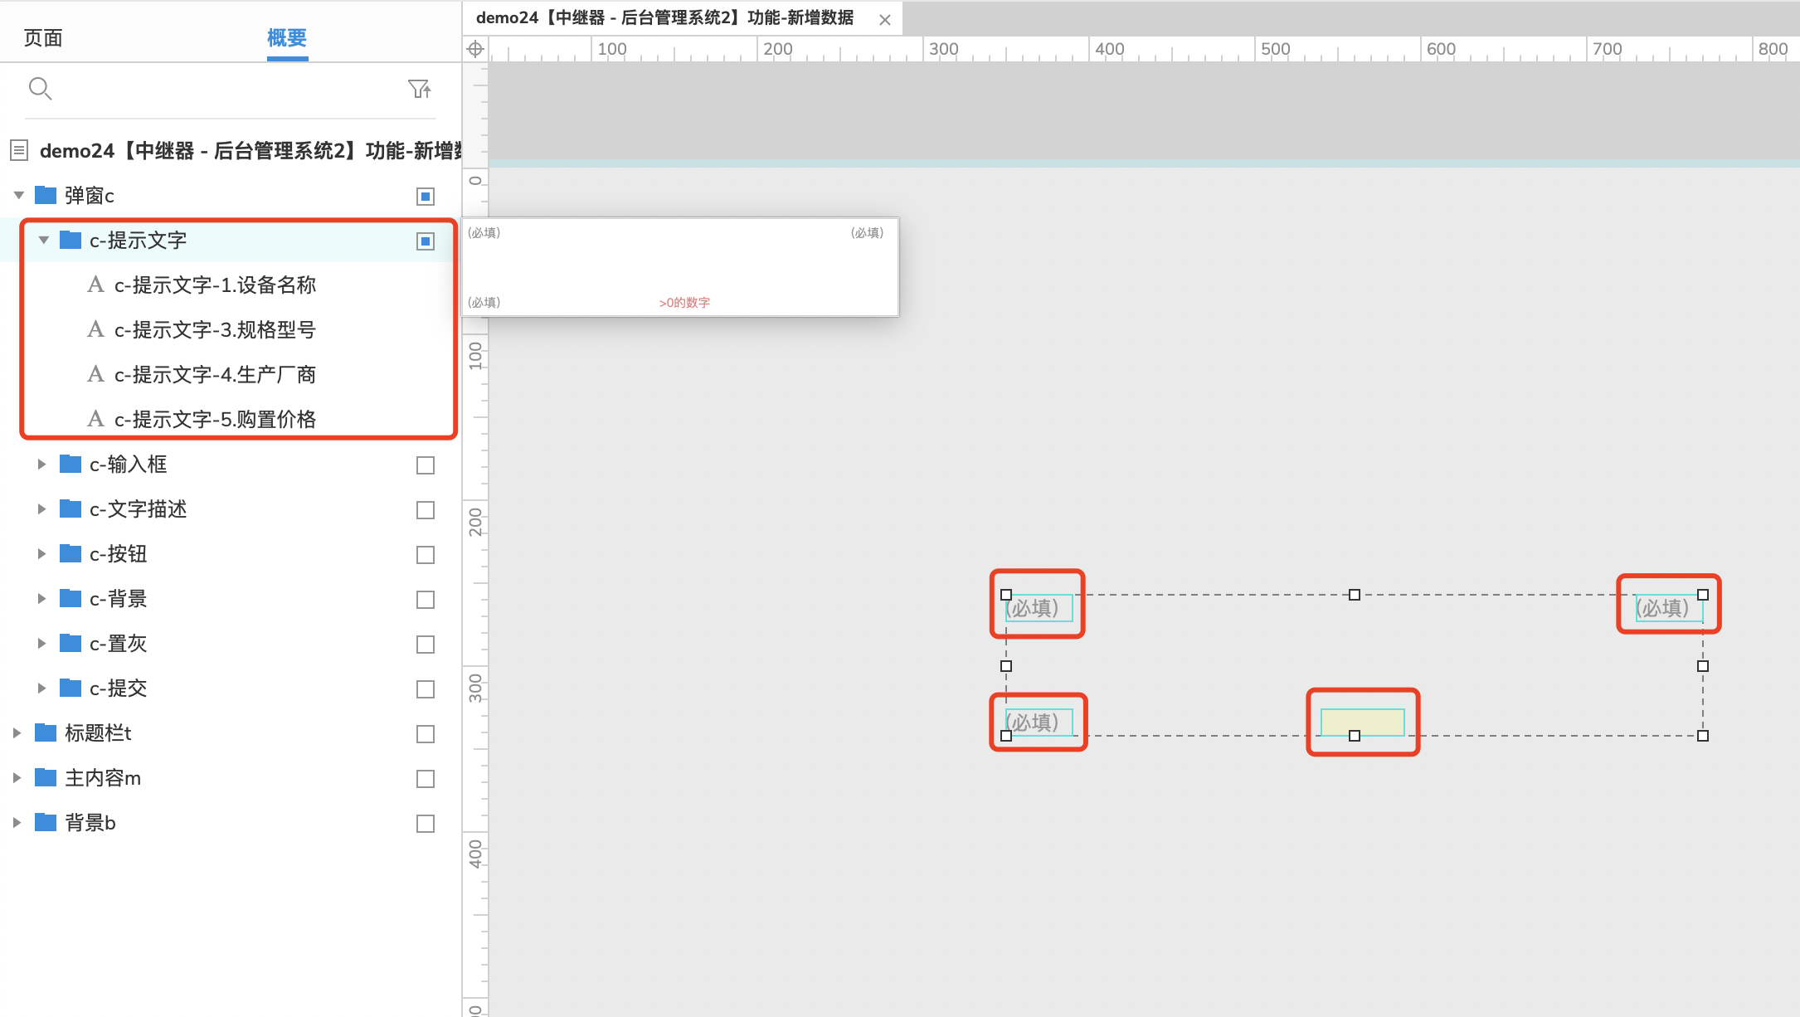Click the folder icon of 弹窗c
The image size is (1800, 1017).
tap(46, 195)
